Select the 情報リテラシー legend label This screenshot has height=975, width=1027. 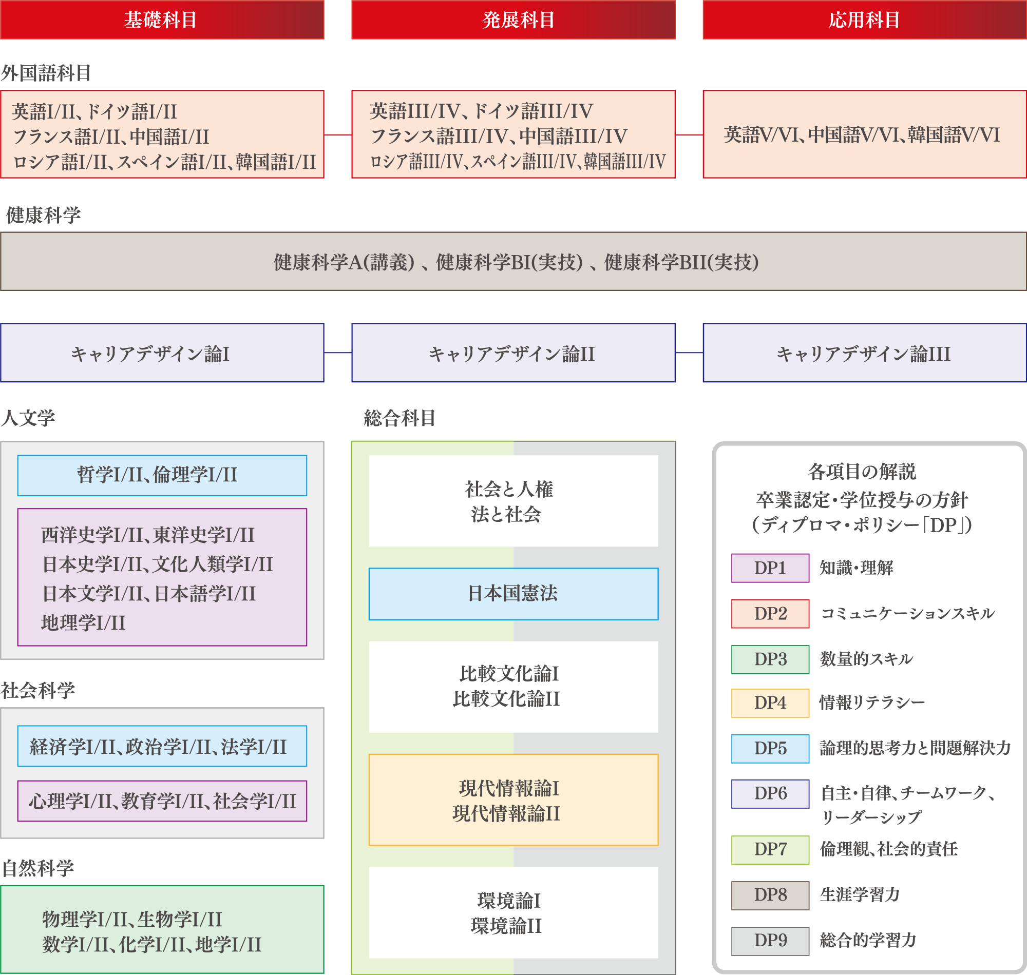pyautogui.click(x=872, y=703)
